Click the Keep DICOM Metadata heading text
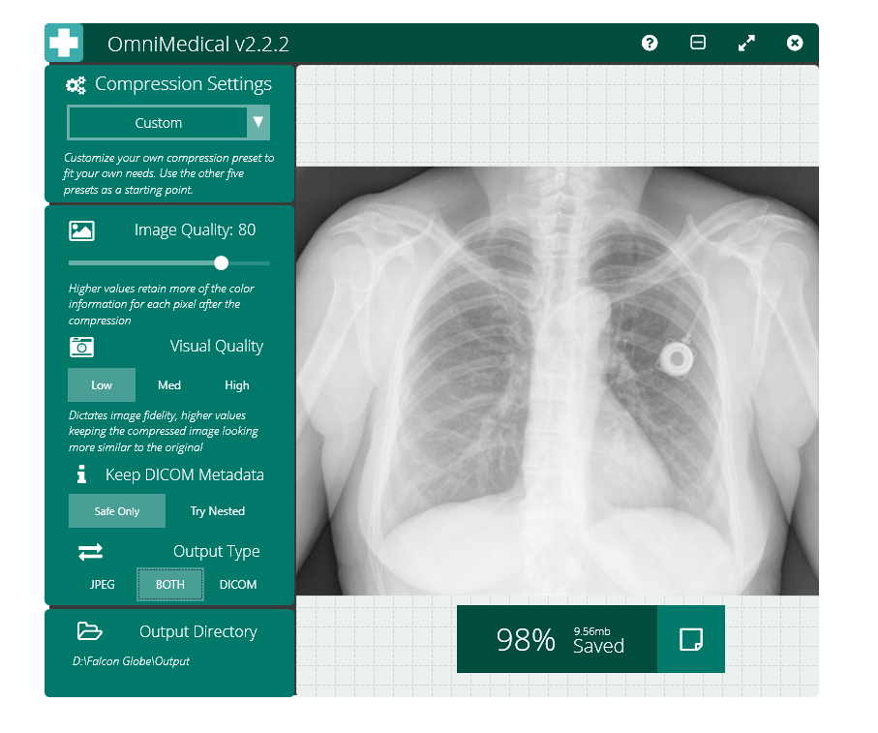This screenshot has height=733, width=878. [185, 474]
